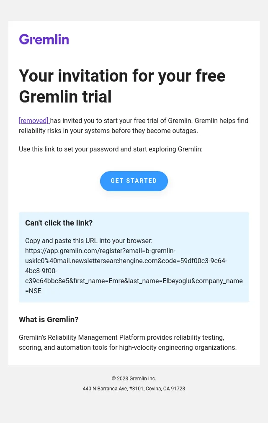
Task: Click 'reliability risks in your systems' sentence line
Action: [108, 131]
